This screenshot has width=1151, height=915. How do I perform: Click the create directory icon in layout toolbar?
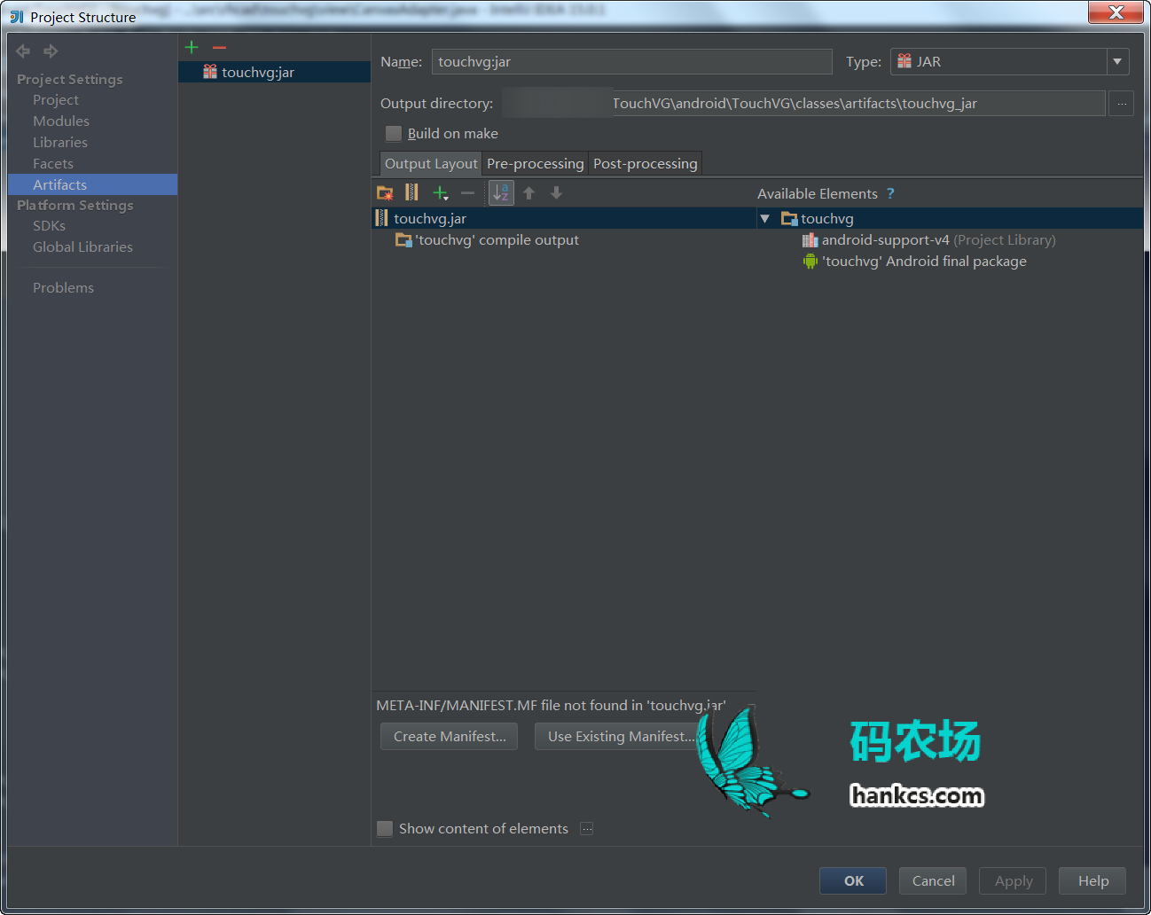point(385,192)
